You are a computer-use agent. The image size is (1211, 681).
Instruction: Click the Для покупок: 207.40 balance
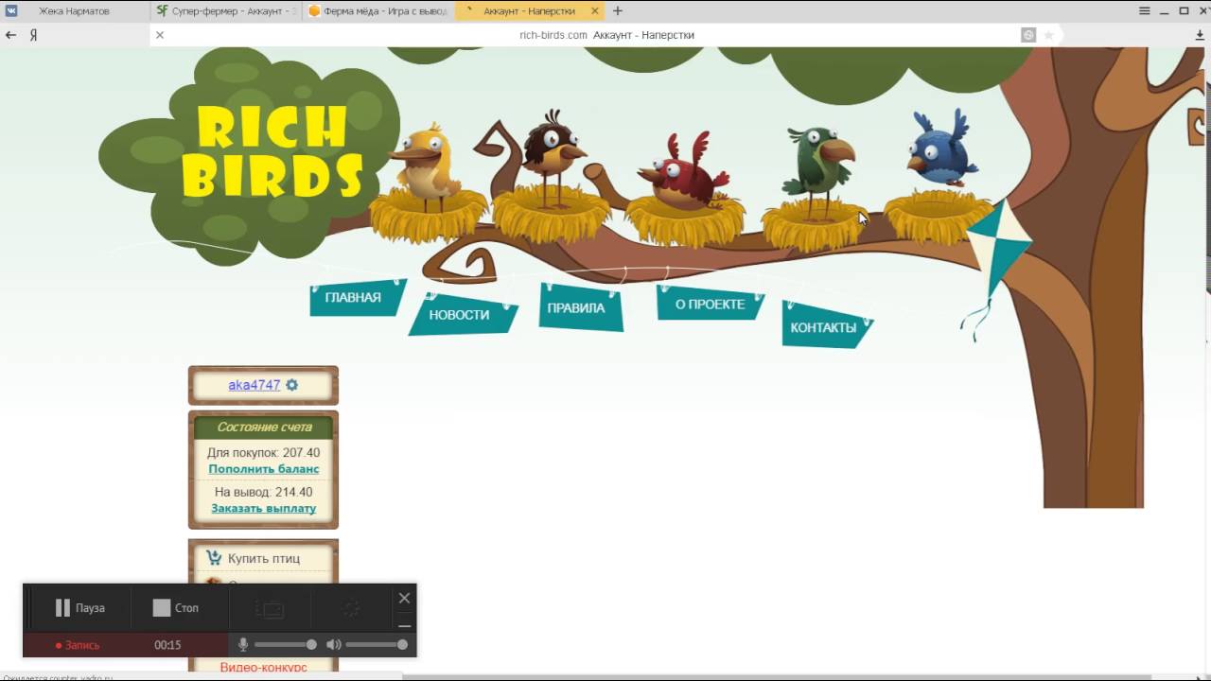(264, 453)
